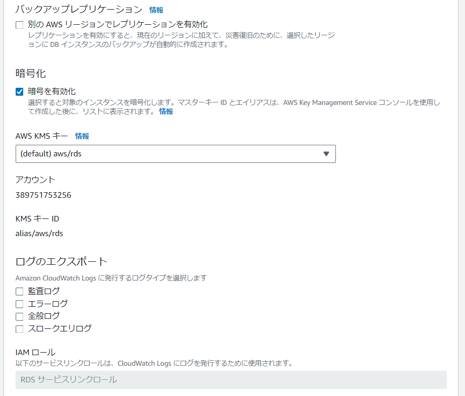
Task: Enable replication in another AWS region checkbox
Action: point(20,25)
